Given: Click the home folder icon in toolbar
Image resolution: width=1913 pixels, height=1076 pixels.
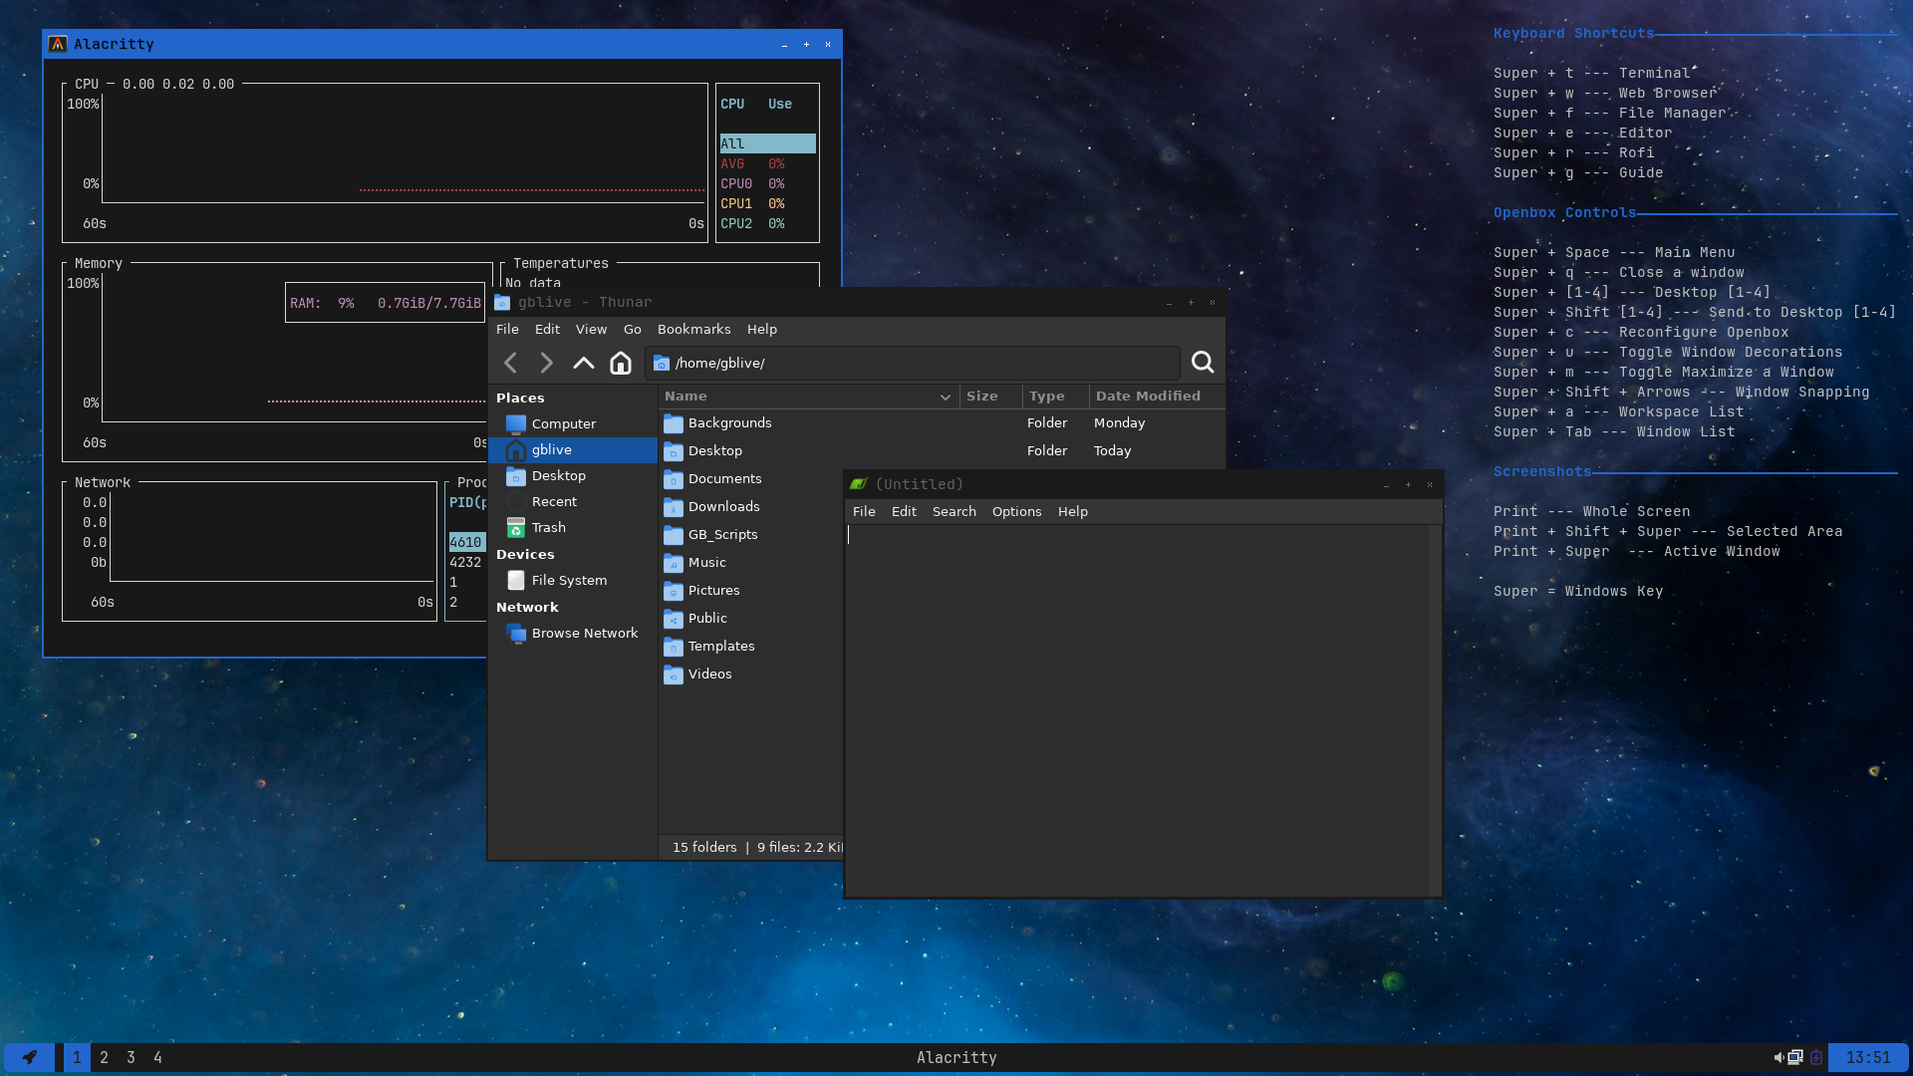Looking at the screenshot, I should point(620,363).
